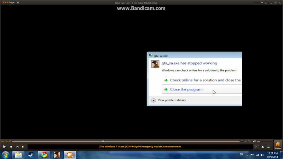Click elapsed time 00:00:47 display
This screenshot has width=283, height=159.
[x=6, y=141]
